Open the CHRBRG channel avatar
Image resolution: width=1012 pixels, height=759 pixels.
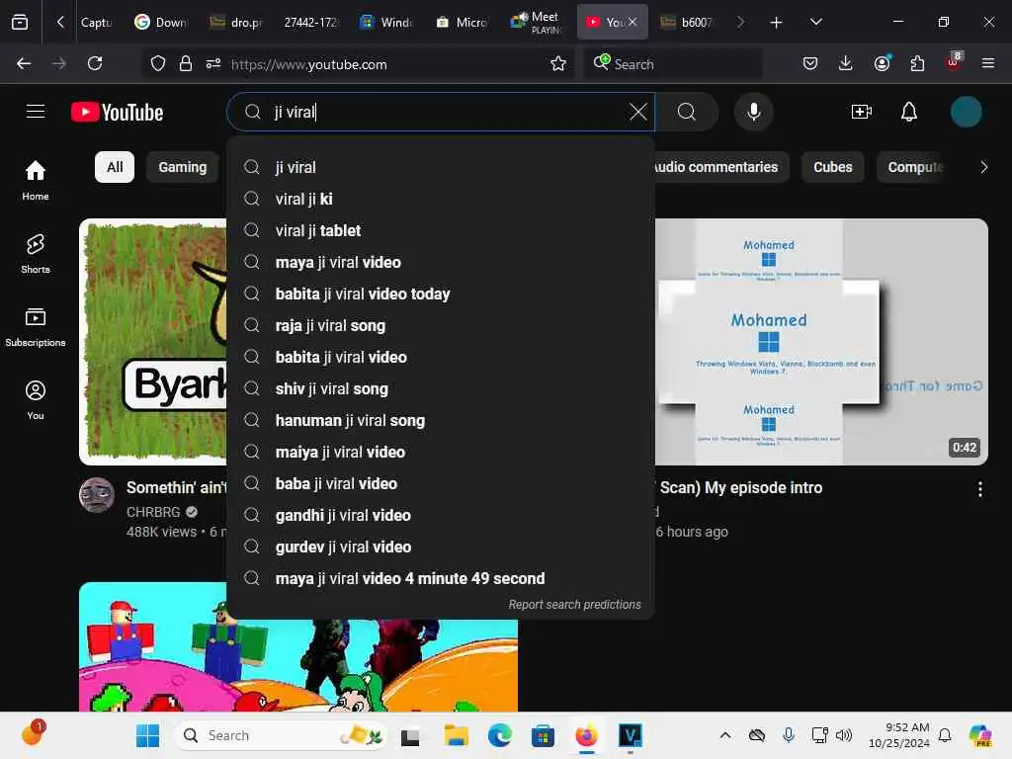(97, 495)
